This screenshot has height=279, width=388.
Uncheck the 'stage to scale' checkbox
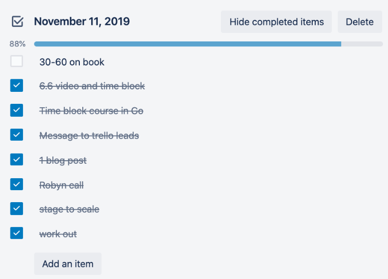point(16,209)
